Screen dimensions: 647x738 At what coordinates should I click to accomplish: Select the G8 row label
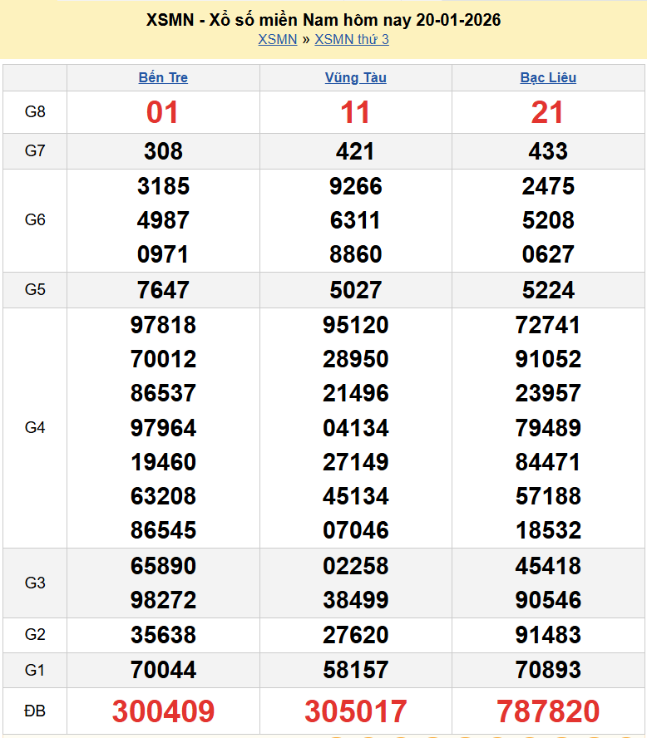(35, 112)
